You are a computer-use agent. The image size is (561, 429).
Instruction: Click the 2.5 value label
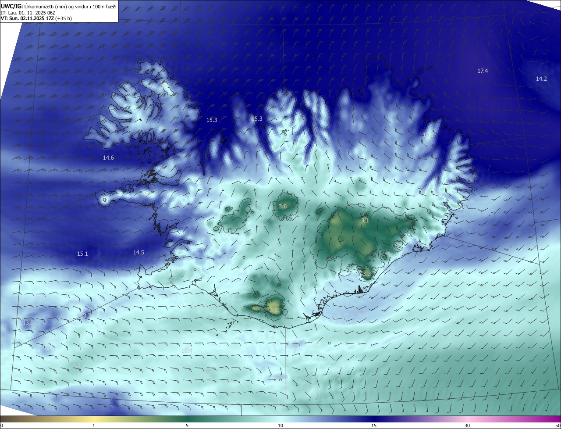coord(273,310)
